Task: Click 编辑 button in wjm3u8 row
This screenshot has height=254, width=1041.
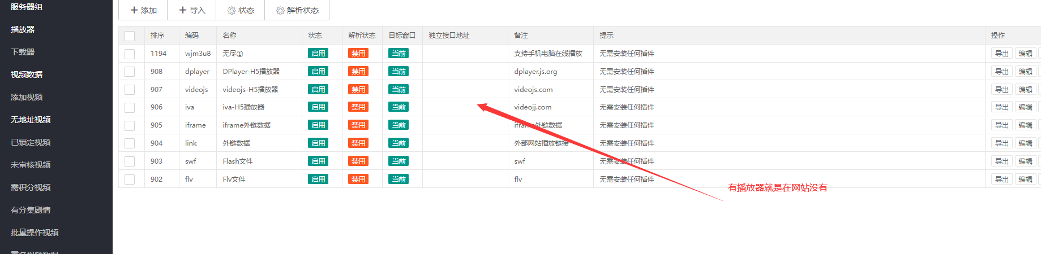Action: coord(1025,54)
